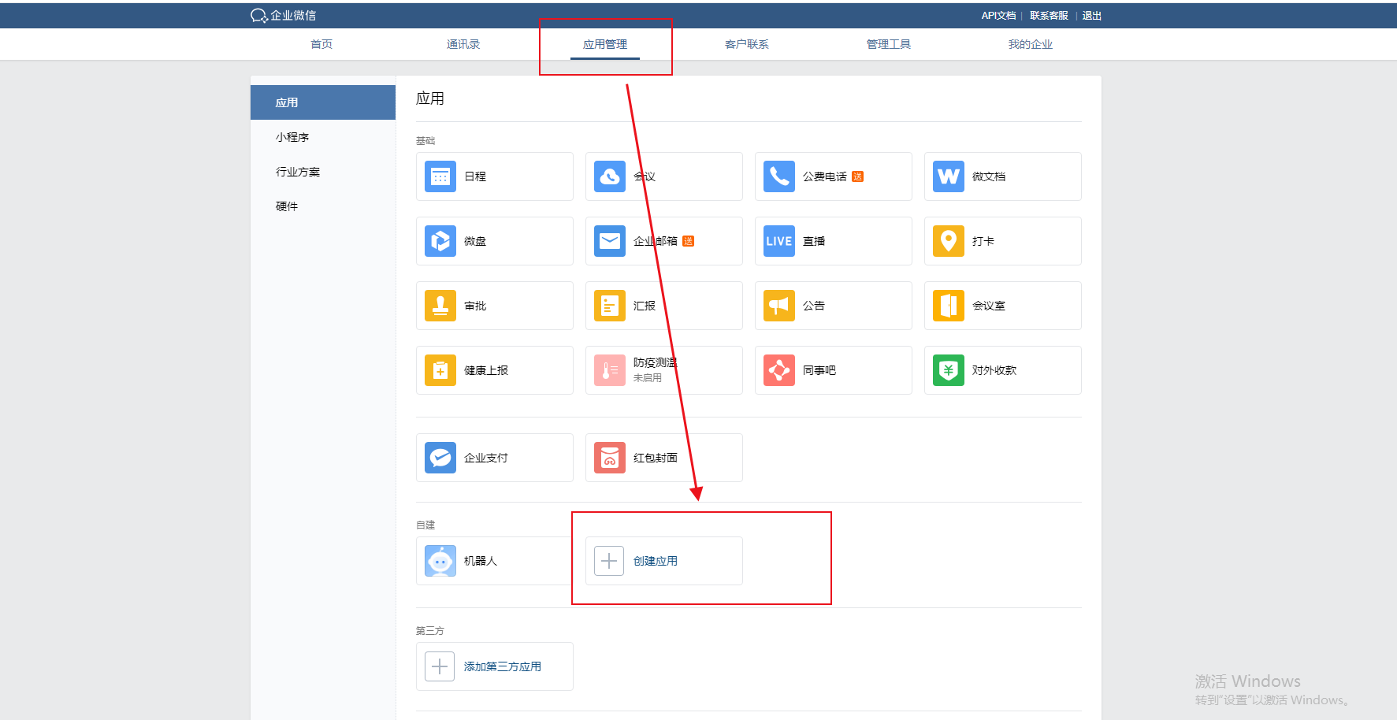1397x720 pixels.
Task: Open the API文档 link in header
Action: (998, 16)
